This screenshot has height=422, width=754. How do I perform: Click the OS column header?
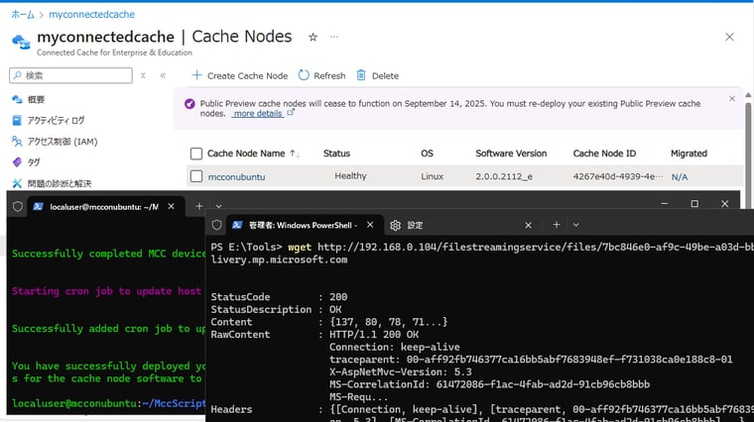pyautogui.click(x=427, y=154)
